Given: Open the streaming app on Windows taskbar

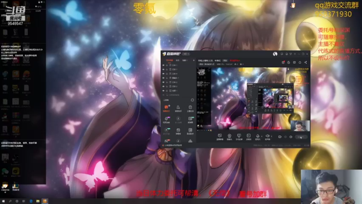Looking at the screenshot, I should [45, 201].
